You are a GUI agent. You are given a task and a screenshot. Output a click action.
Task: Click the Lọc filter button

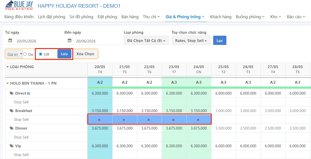(220, 40)
